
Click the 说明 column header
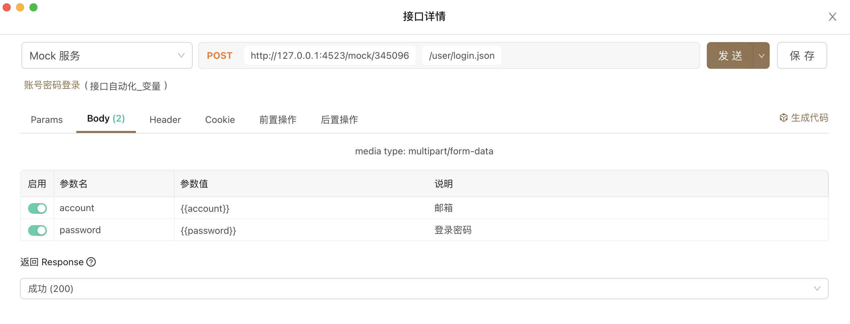[444, 184]
